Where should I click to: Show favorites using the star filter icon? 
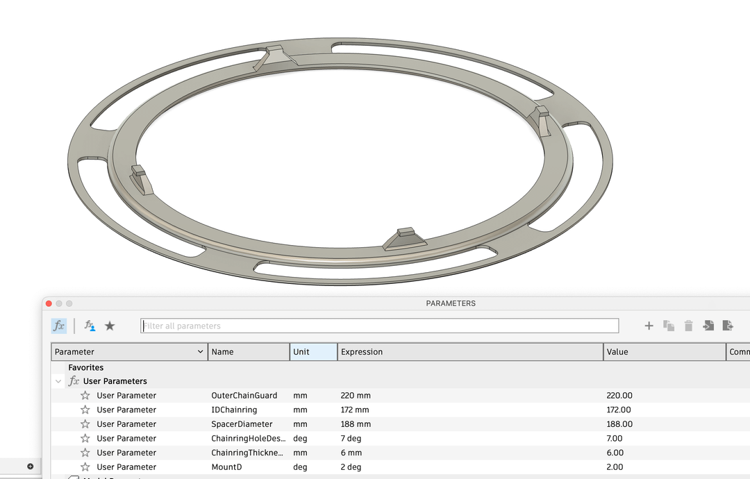110,326
